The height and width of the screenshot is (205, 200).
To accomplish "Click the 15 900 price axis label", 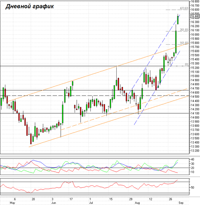I will click(x=195, y=39).
